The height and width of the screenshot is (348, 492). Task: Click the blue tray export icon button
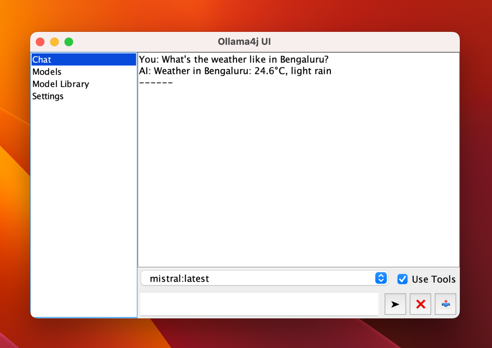click(x=445, y=304)
